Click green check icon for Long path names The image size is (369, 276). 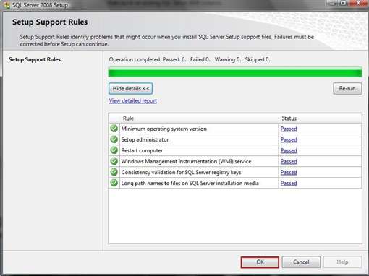[114, 183]
